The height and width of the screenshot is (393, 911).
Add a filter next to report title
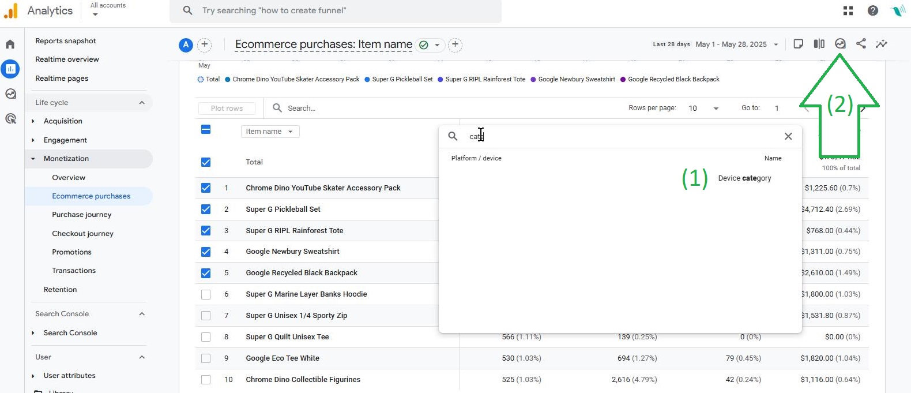click(455, 44)
